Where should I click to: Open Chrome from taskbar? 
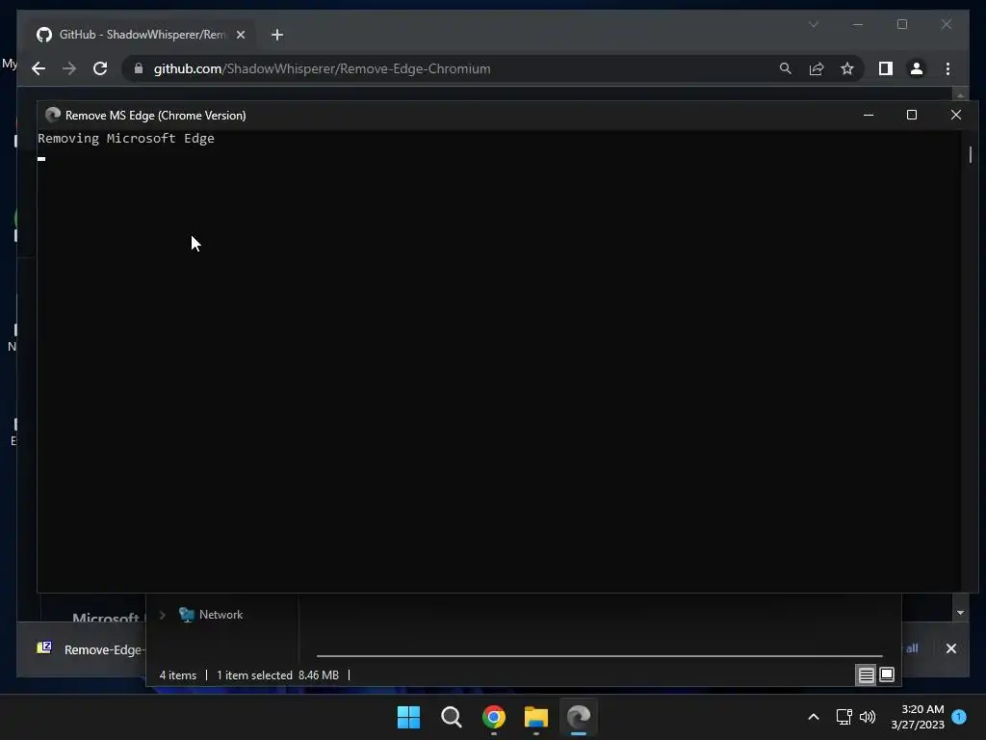494,717
